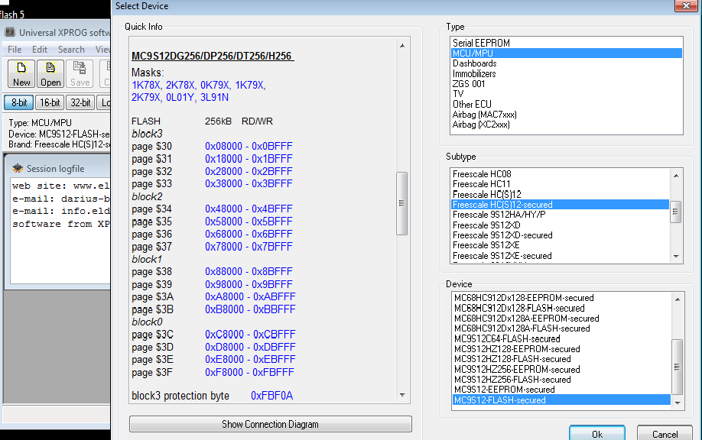Toggle 8-bit view mode
This screenshot has height=440, width=702.
coord(19,102)
